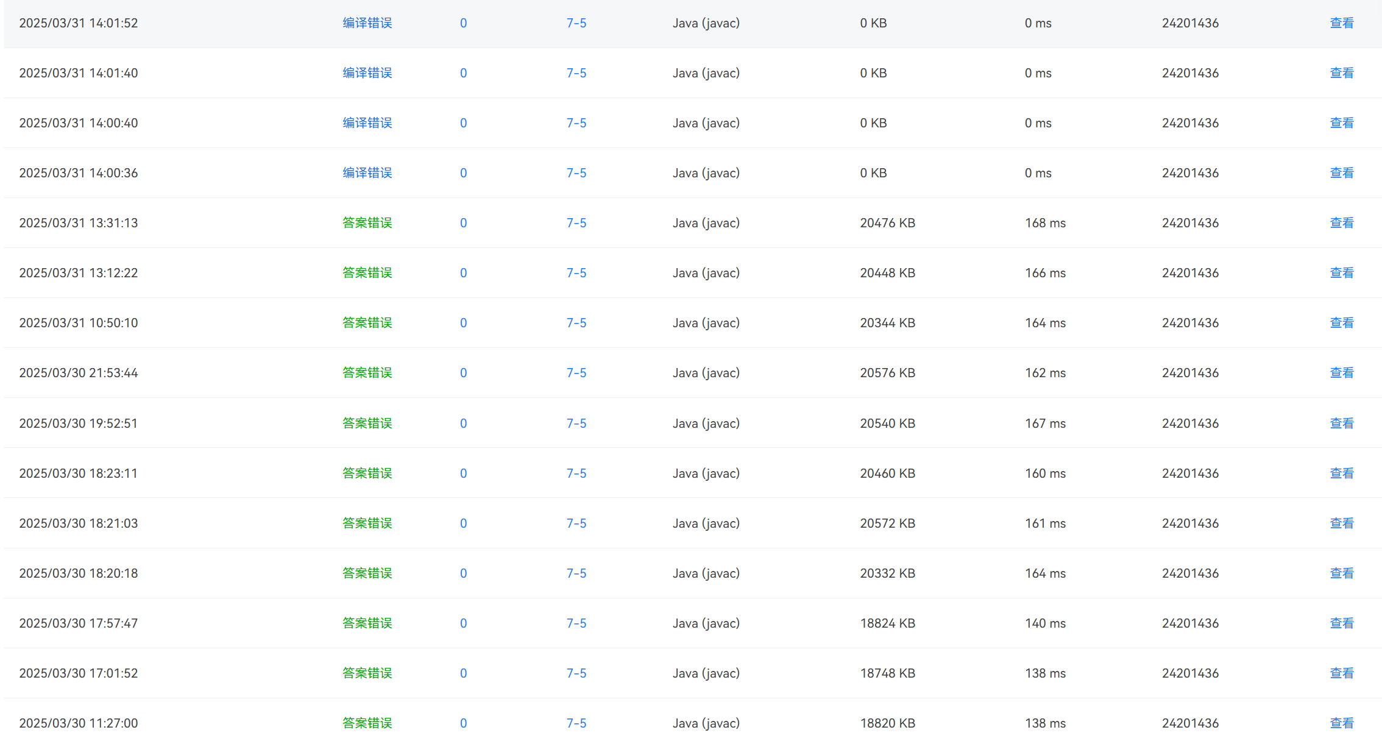Click 编译错误 status of 14:01:40 submission

367,73
